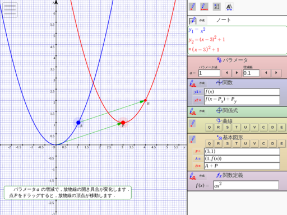Select the pencil line drawing tool icon

coord(204,7)
